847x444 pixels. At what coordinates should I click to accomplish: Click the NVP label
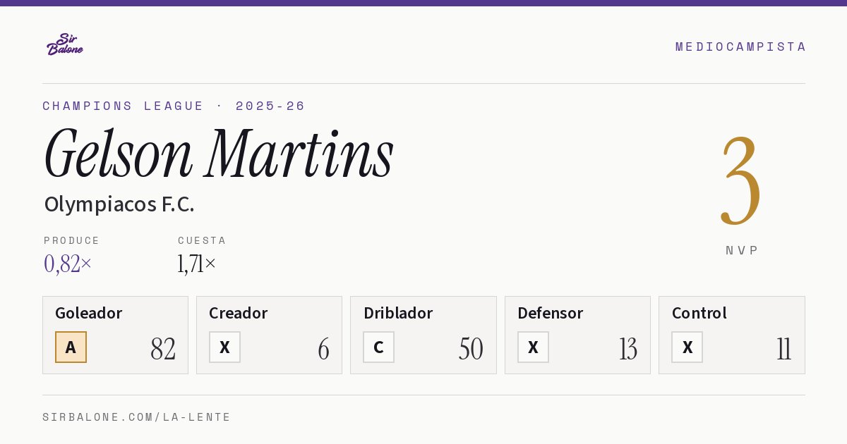pos(743,250)
